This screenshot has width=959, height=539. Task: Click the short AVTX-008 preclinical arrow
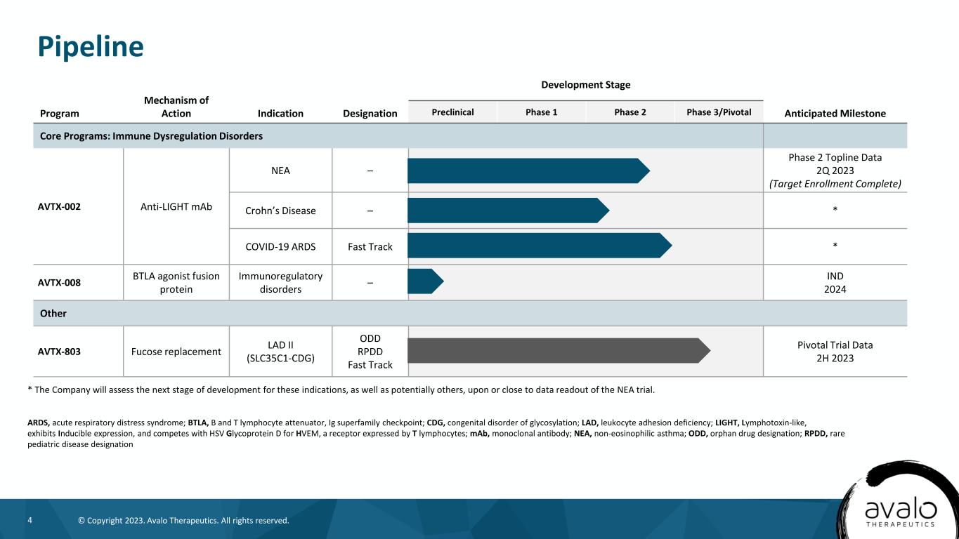coord(424,282)
